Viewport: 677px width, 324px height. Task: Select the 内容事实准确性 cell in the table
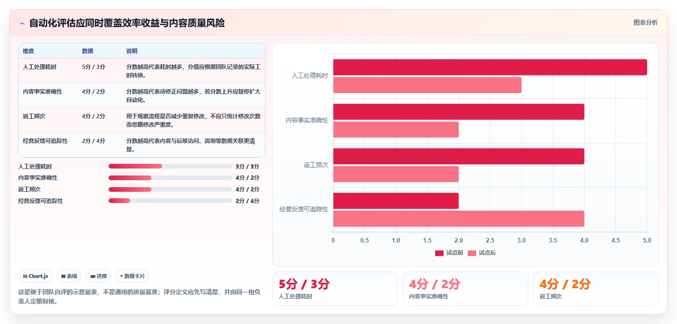pos(42,92)
